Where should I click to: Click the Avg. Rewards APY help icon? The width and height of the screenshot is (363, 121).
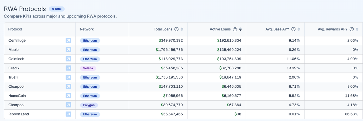click(x=352, y=29)
